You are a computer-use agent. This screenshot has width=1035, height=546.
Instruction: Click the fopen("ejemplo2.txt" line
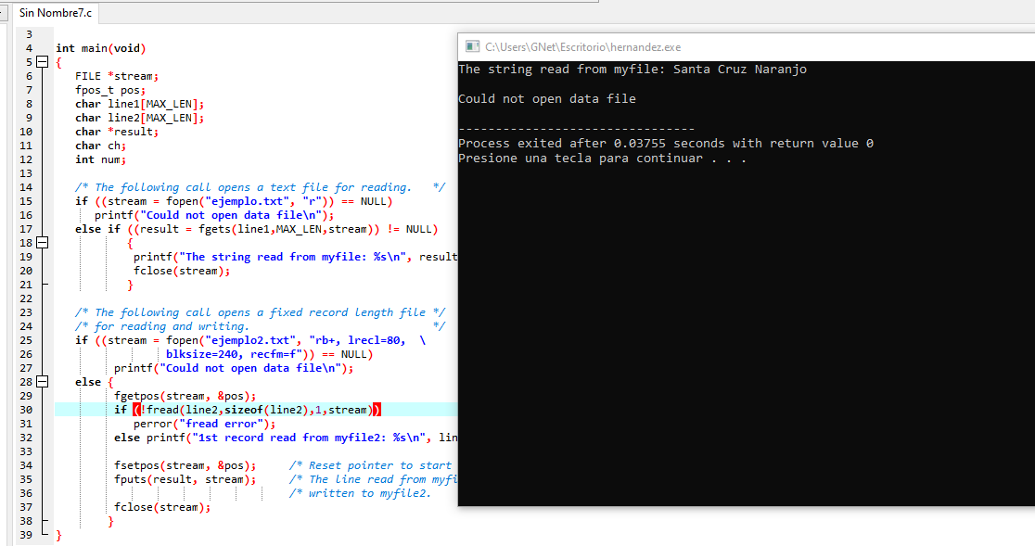[250, 340]
